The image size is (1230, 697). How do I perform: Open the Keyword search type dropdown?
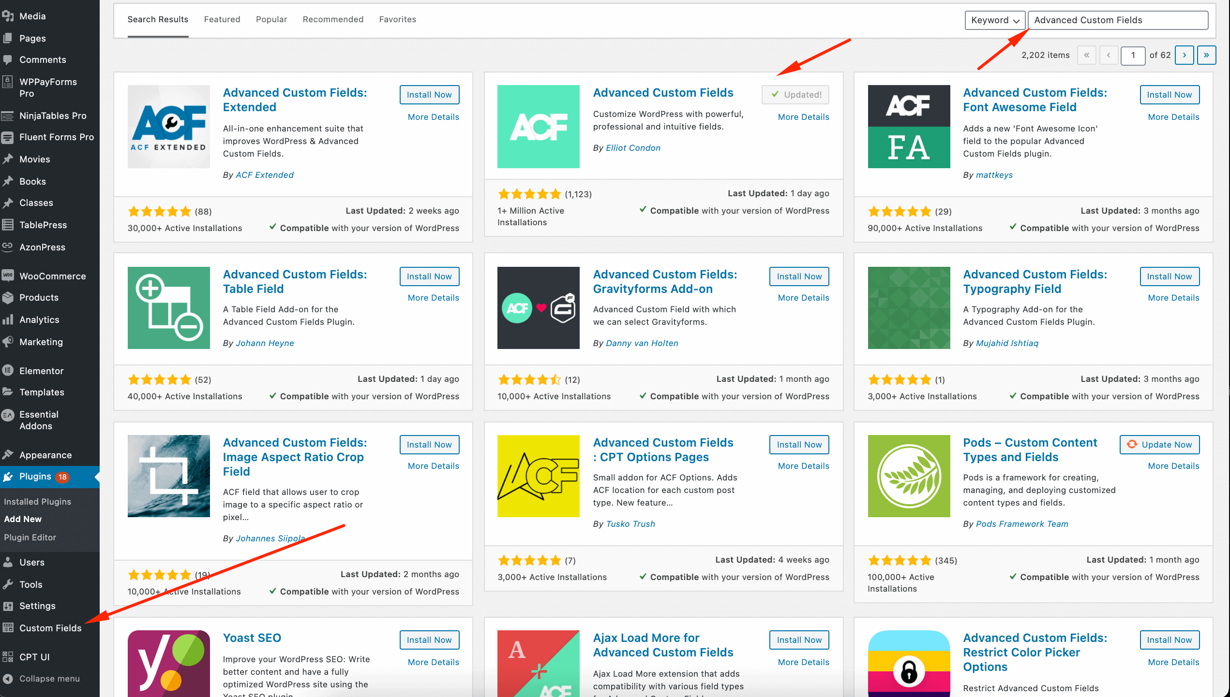click(994, 20)
